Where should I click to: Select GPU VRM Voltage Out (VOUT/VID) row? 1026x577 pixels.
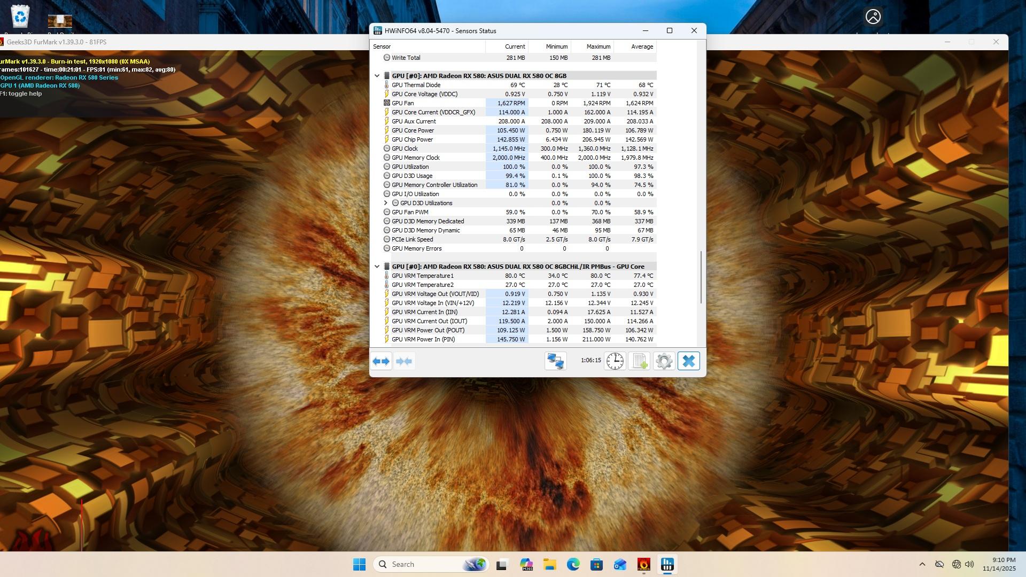(514, 294)
